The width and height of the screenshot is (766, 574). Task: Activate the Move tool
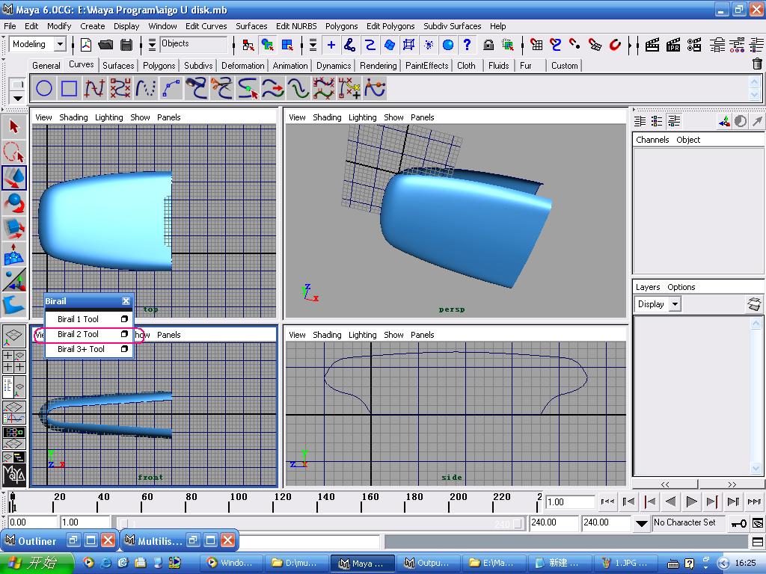[13, 178]
